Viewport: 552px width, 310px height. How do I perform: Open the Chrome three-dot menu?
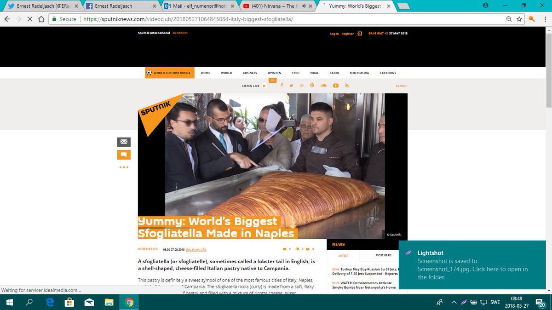tap(545, 19)
